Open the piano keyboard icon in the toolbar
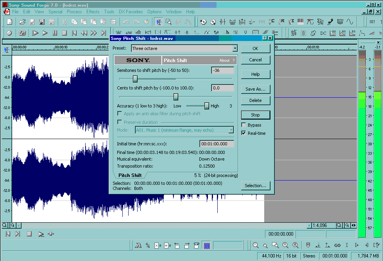383x261 pixels. point(301,22)
